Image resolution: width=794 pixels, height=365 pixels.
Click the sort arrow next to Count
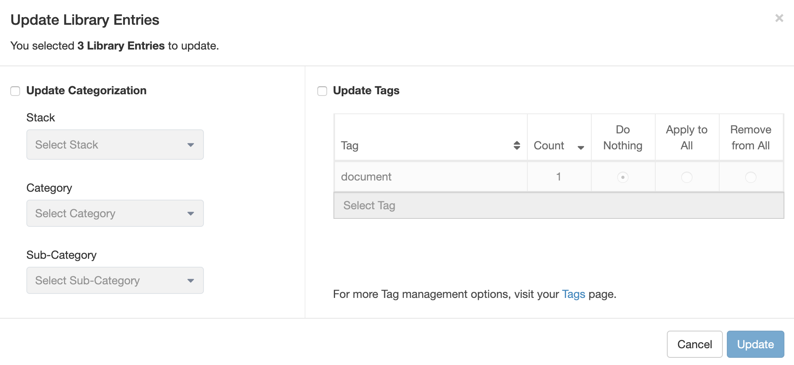(x=581, y=147)
